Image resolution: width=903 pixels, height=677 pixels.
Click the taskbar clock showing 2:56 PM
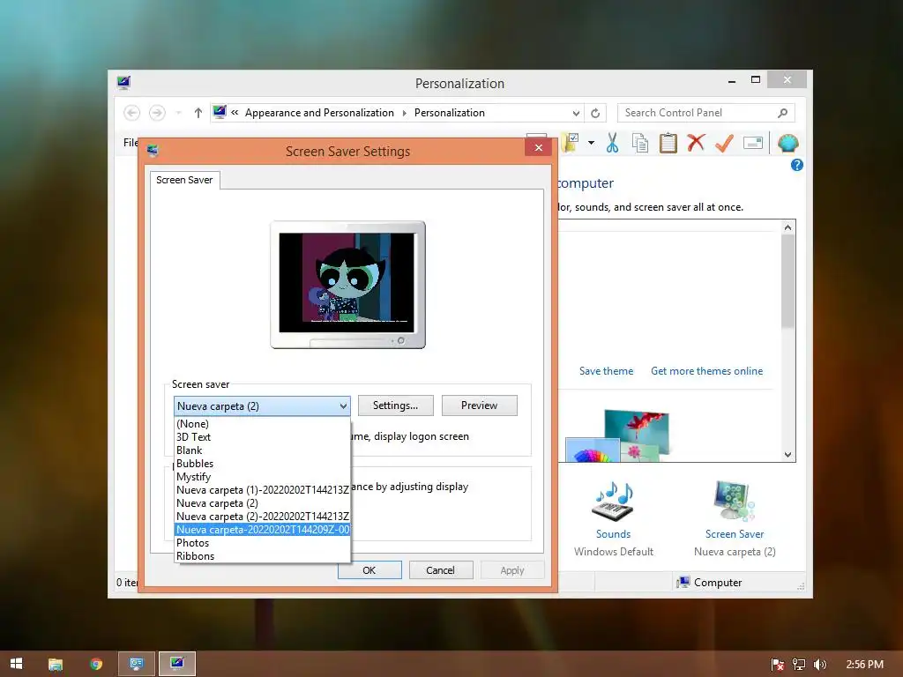coord(864,665)
